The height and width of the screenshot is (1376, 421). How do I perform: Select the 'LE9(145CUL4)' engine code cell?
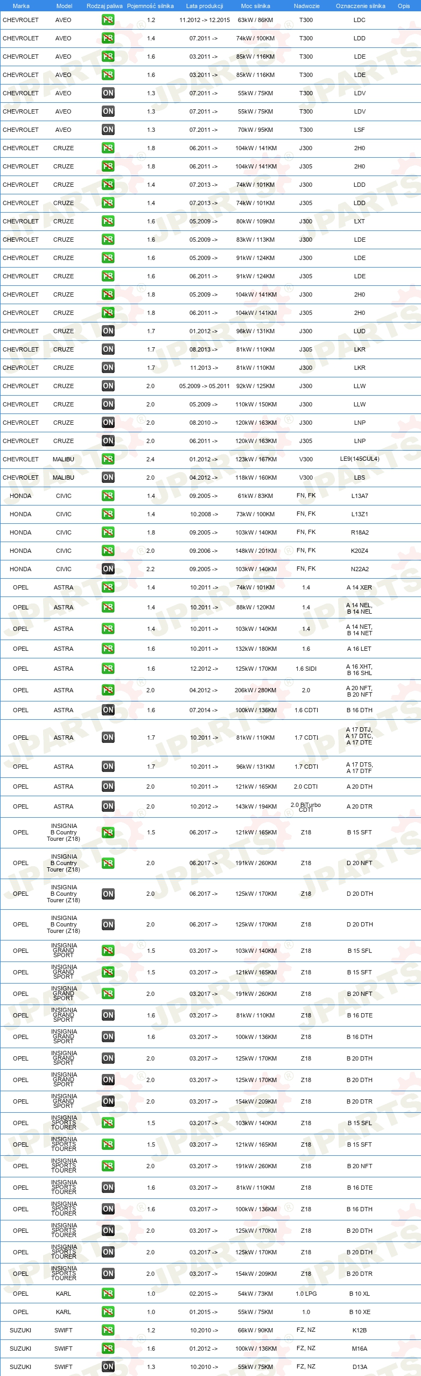(x=360, y=459)
